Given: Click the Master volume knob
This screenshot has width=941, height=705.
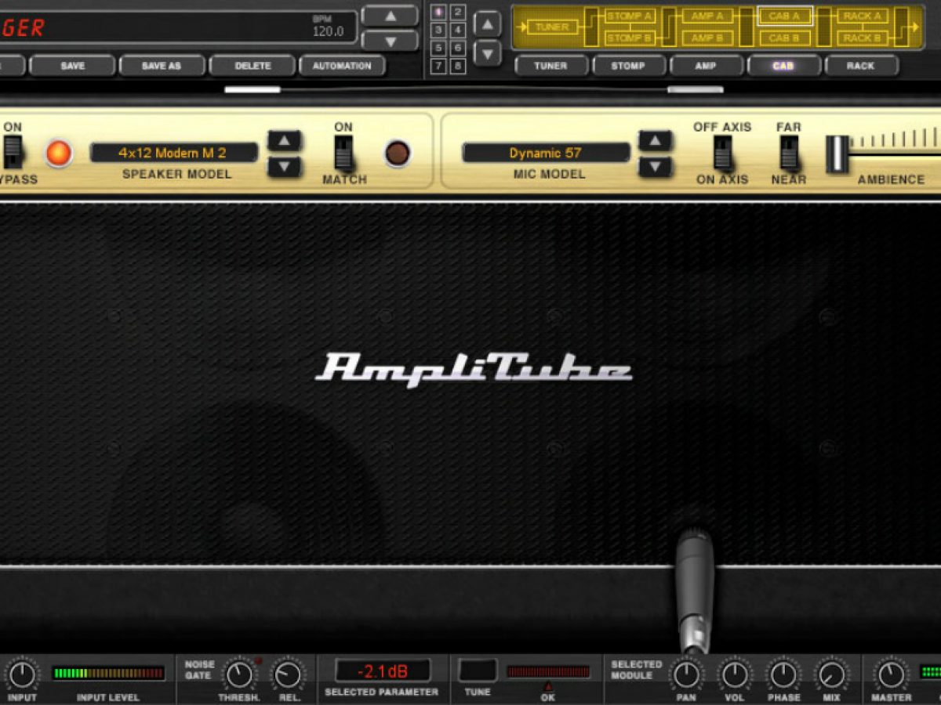Looking at the screenshot, I should [891, 674].
